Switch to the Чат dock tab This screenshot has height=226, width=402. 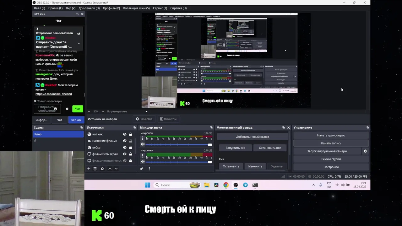coord(59,120)
